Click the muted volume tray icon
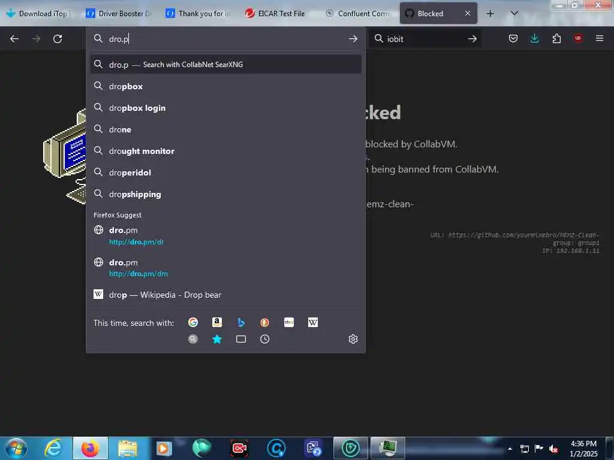Screen dimensions: 614x460 click(x=553, y=449)
